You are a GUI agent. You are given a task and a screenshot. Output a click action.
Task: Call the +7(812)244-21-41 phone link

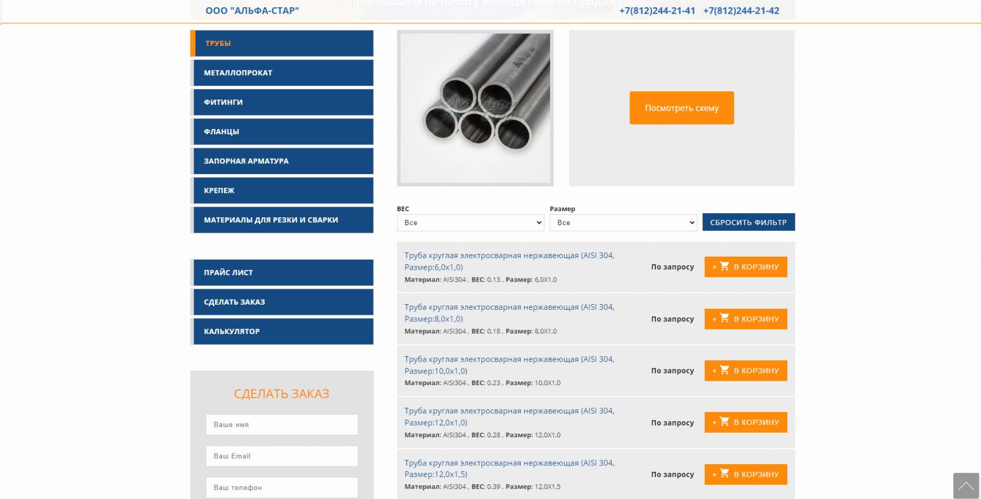657,11
